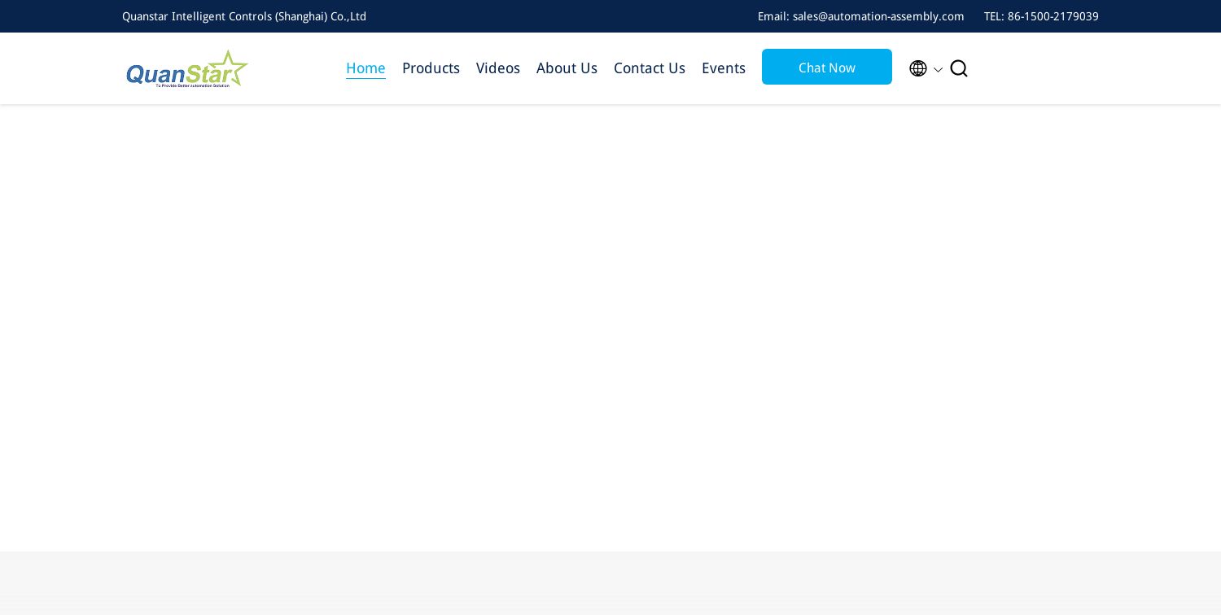
Task: Click the sales@automation-assembly.com email address
Action: tap(878, 16)
